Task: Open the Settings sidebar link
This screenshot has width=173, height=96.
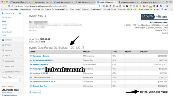Action: (x=4, y=25)
